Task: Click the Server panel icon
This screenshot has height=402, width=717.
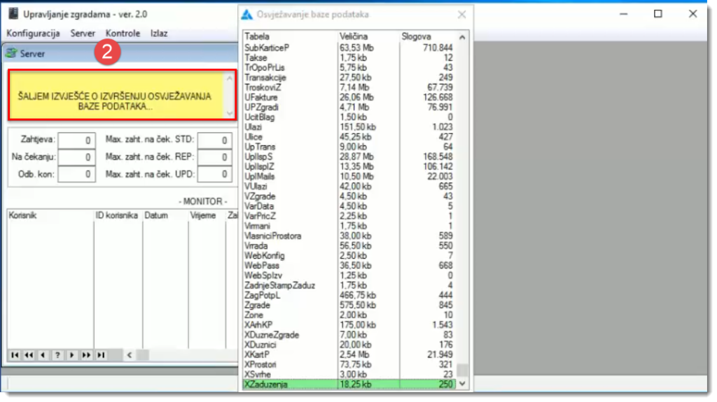Action: pos(12,53)
